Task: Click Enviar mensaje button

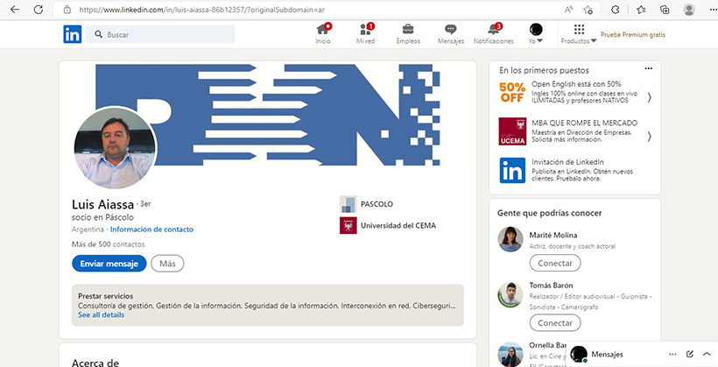Action: pos(109,263)
